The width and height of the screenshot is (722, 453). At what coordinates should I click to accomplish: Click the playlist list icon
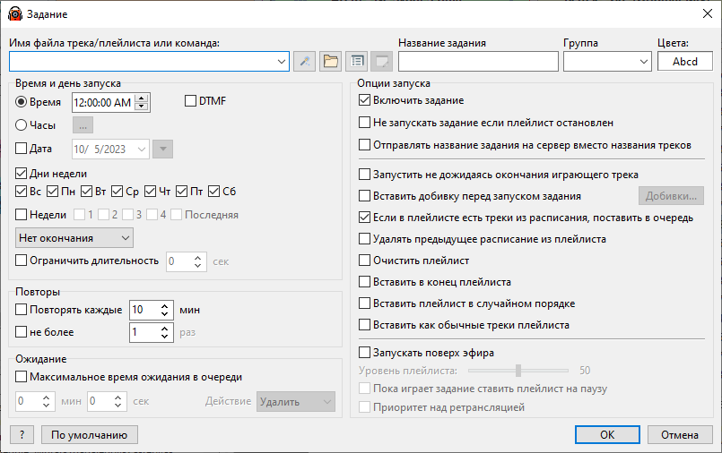click(x=356, y=61)
